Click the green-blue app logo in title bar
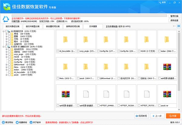The image size is (182, 125). [x=7, y=7]
